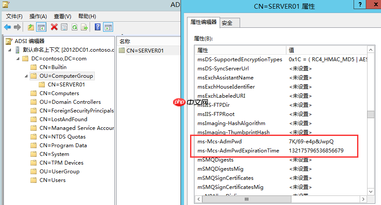Click the dialog help question mark button
Image resolution: width=381 pixels, height=205 pixels.
coord(360,4)
